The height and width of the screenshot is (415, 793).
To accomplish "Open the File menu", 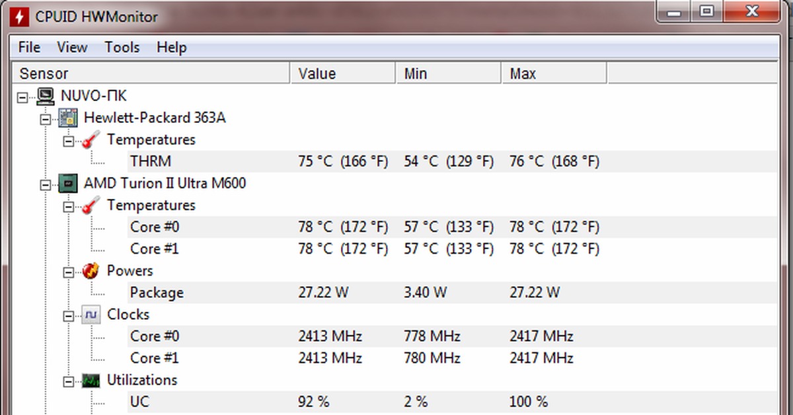I will click(x=29, y=48).
